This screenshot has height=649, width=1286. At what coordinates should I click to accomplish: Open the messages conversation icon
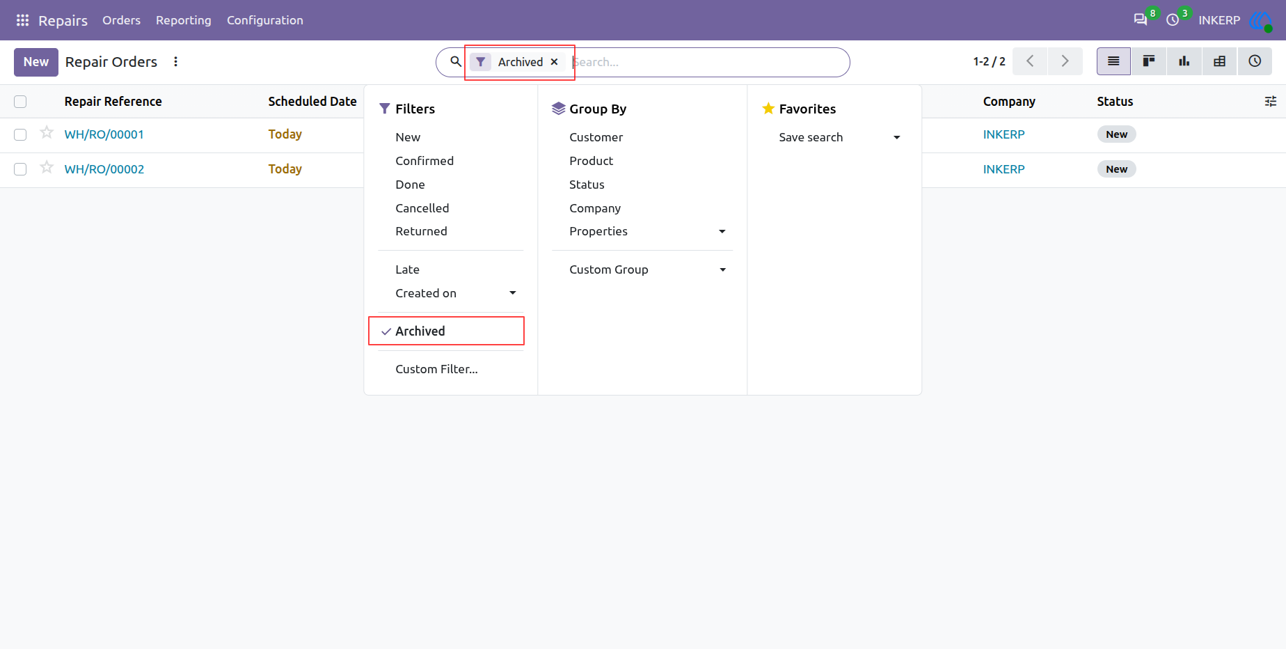(x=1141, y=20)
